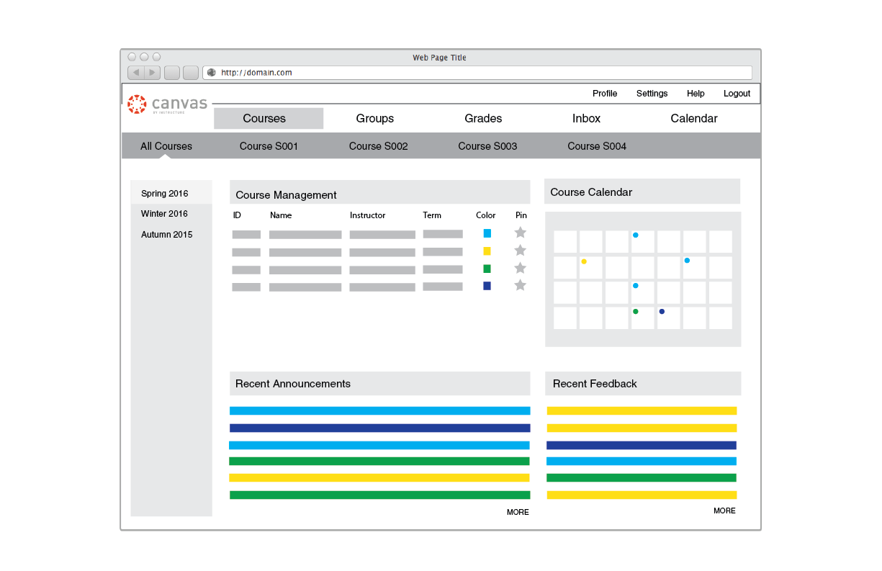
Task: Open the Calendar main tab
Action: click(x=694, y=119)
